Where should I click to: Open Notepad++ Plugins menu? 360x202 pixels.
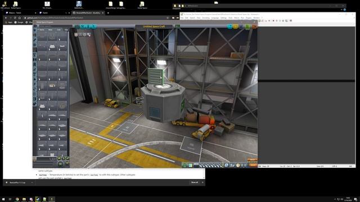click(x=248, y=18)
